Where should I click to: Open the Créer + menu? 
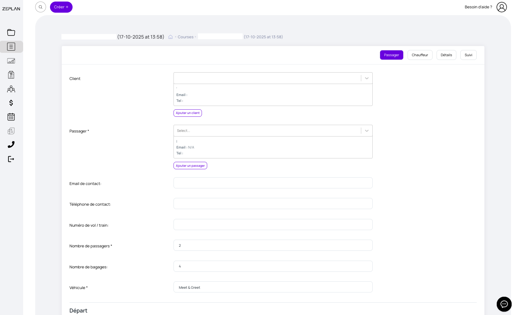tap(61, 7)
